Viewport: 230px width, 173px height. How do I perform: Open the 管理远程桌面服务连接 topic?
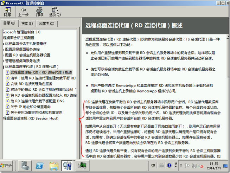point(23,61)
